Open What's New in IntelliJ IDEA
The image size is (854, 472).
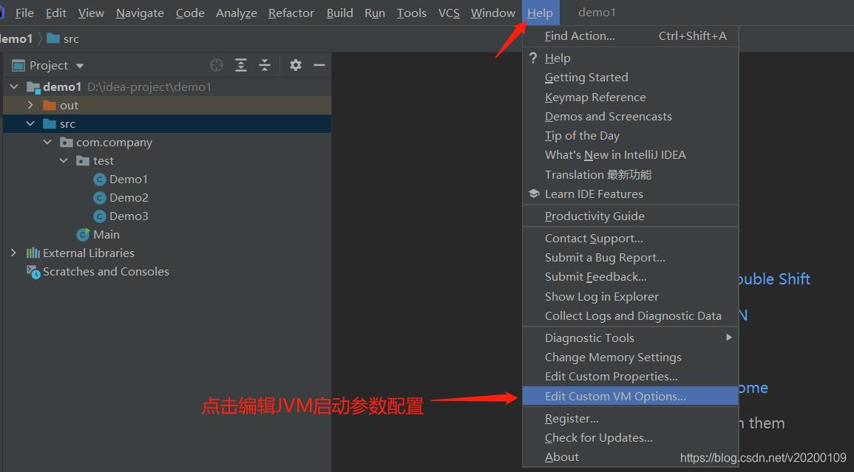click(x=630, y=154)
